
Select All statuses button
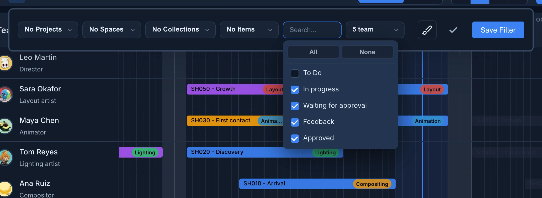click(x=313, y=52)
